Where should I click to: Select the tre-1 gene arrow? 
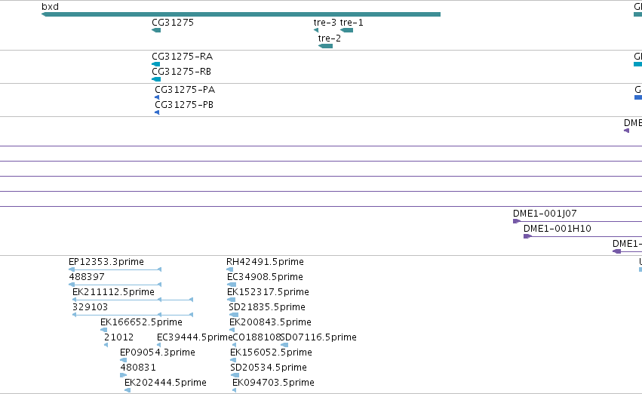tap(346, 30)
